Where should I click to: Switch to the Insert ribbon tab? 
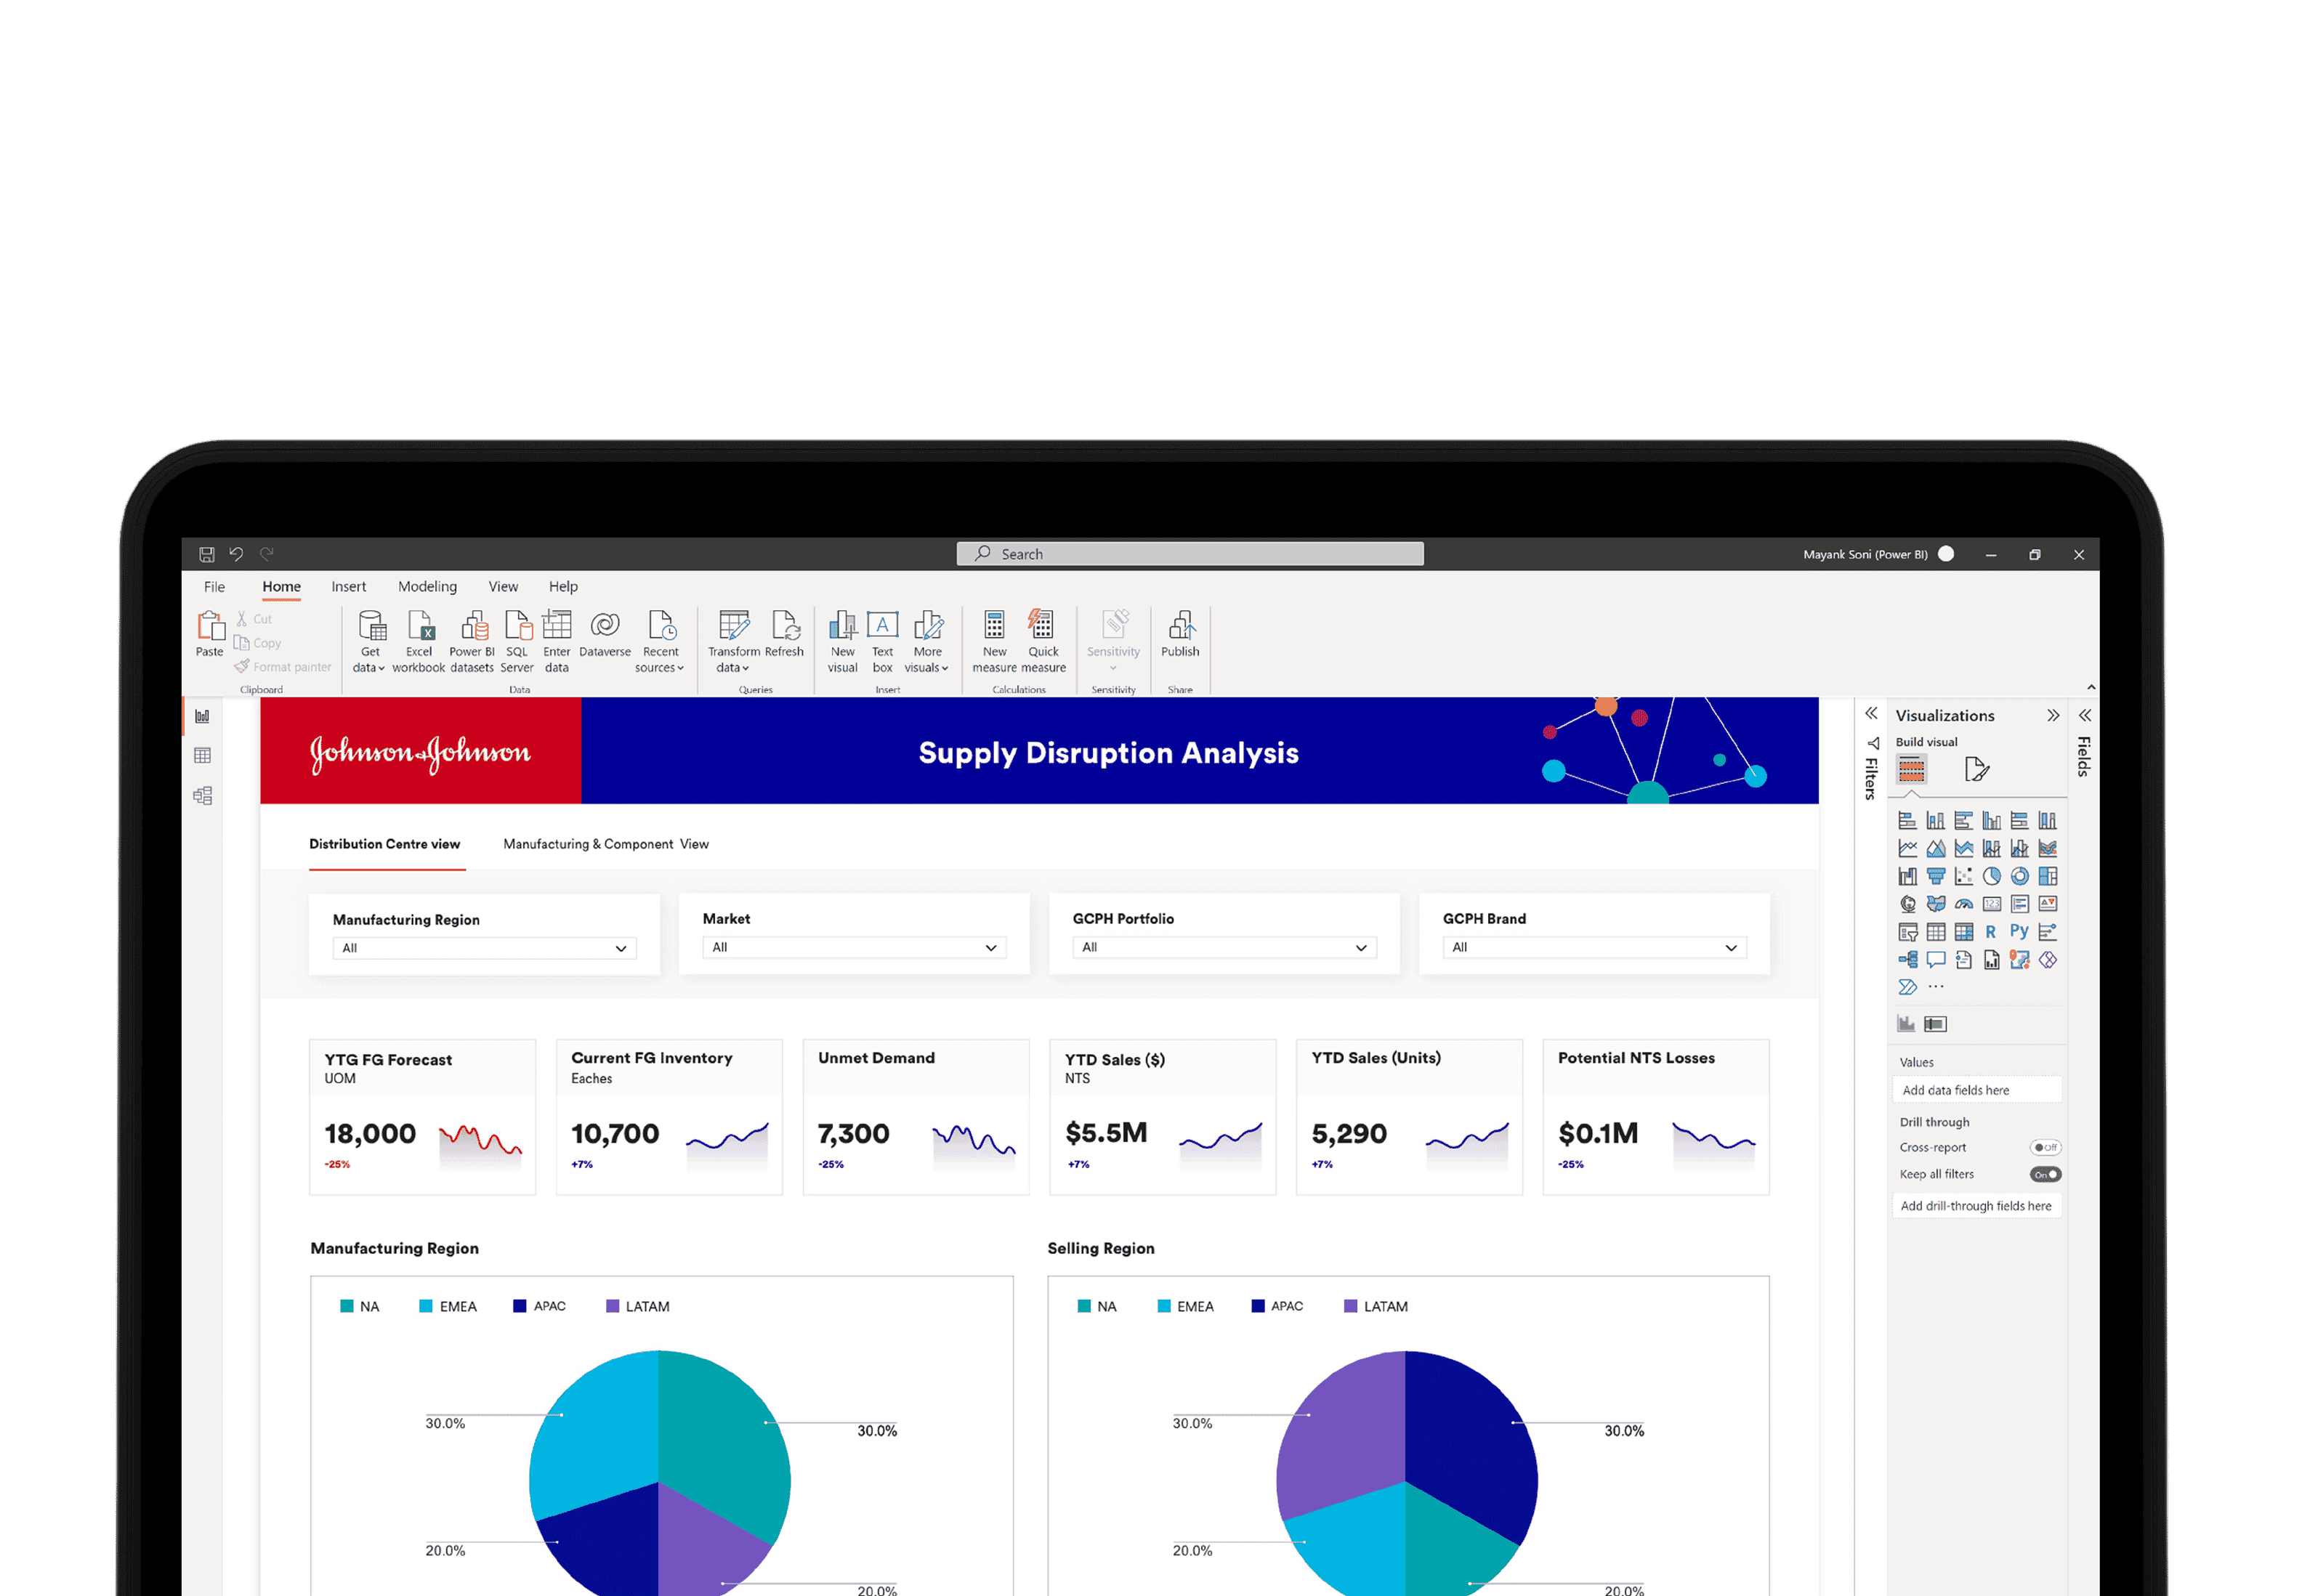(349, 587)
